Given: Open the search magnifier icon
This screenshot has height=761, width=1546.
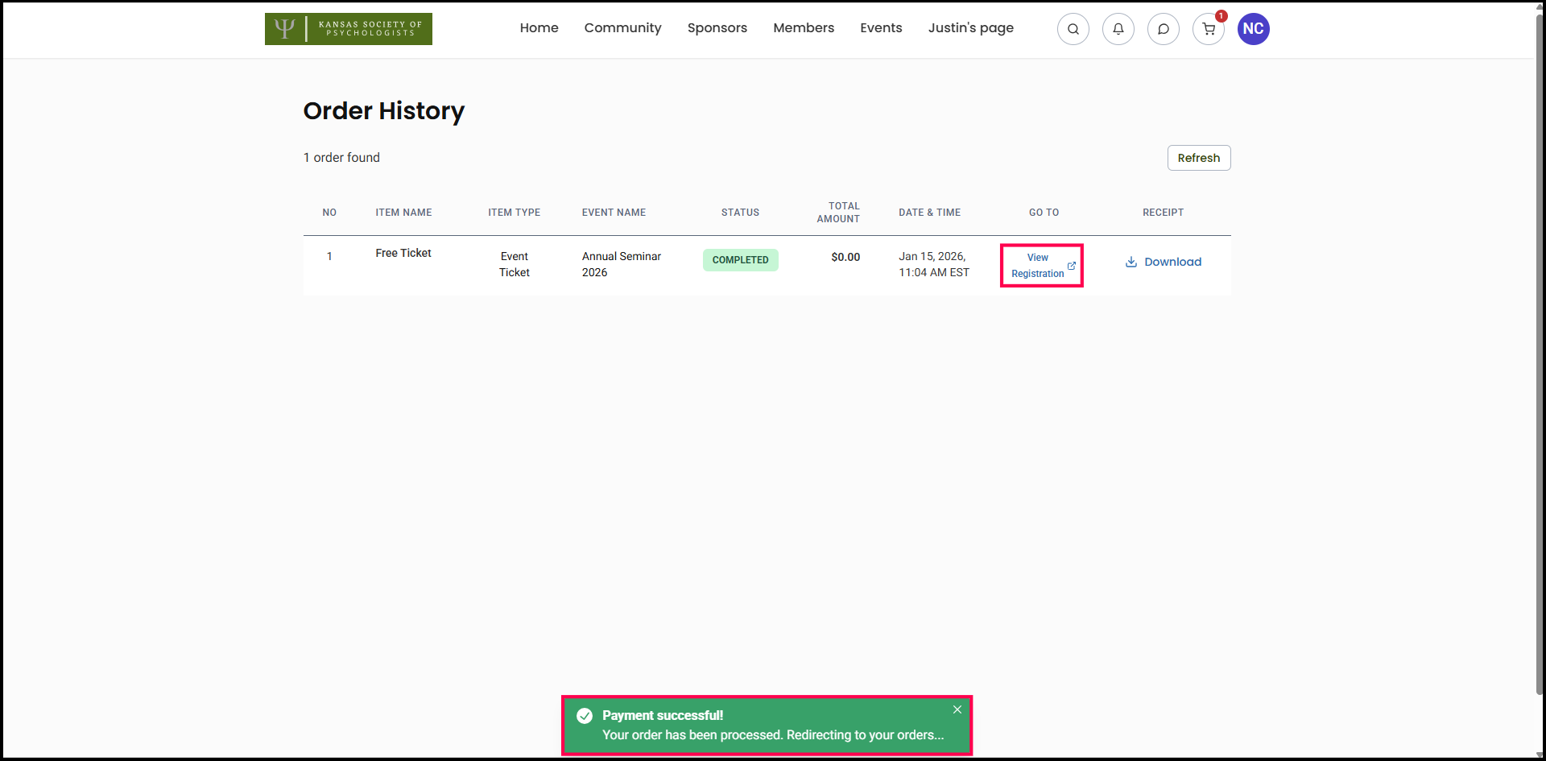Looking at the screenshot, I should click(x=1073, y=29).
